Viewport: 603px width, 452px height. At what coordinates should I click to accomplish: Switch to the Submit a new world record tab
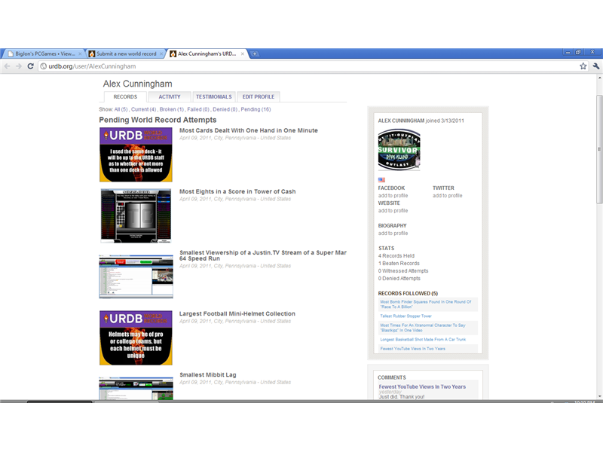[x=126, y=53]
